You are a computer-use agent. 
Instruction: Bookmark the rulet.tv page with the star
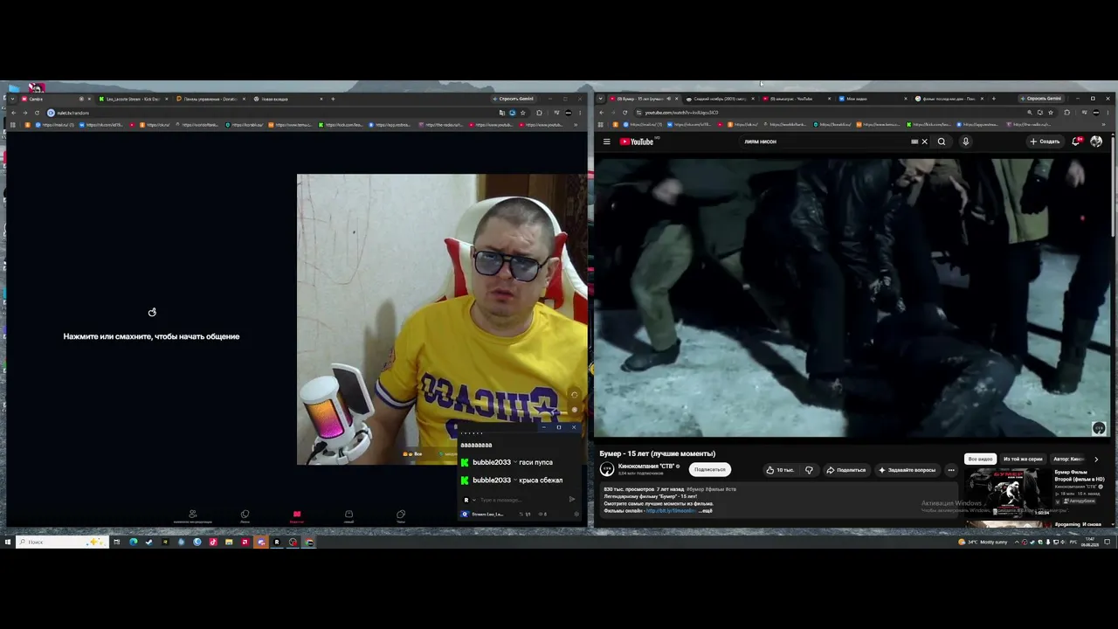click(x=523, y=113)
